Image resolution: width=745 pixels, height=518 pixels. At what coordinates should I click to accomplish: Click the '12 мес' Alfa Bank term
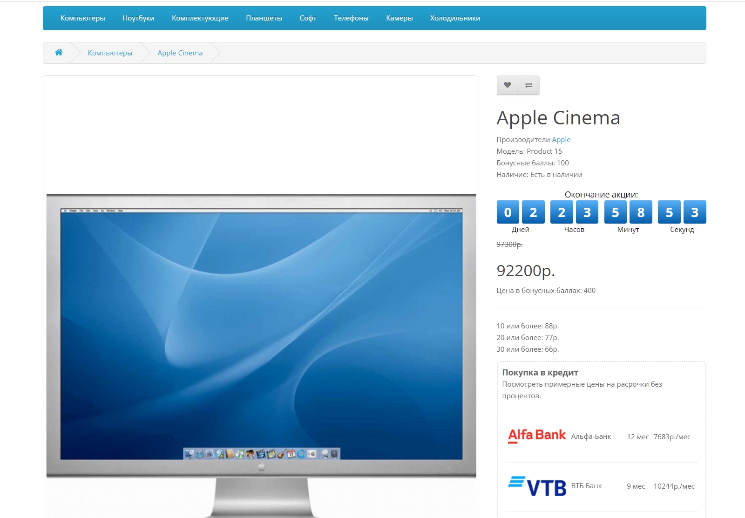pos(638,437)
